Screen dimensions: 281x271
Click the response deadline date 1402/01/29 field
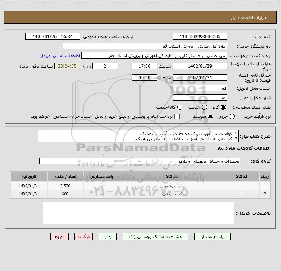pyautogui.click(x=200, y=66)
